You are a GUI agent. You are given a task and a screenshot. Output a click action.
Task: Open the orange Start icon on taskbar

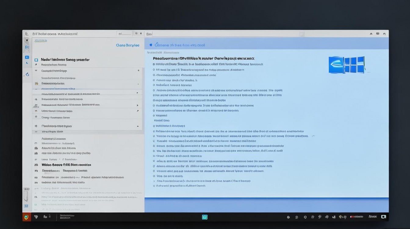tap(26, 217)
